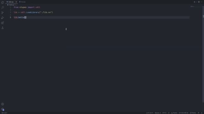This screenshot has width=204, height=114.
Task: Click the cdll.LoadLibrary line of code
Action: 33,12
